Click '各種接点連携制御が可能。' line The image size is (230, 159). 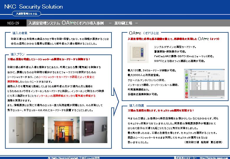coord(143,94)
